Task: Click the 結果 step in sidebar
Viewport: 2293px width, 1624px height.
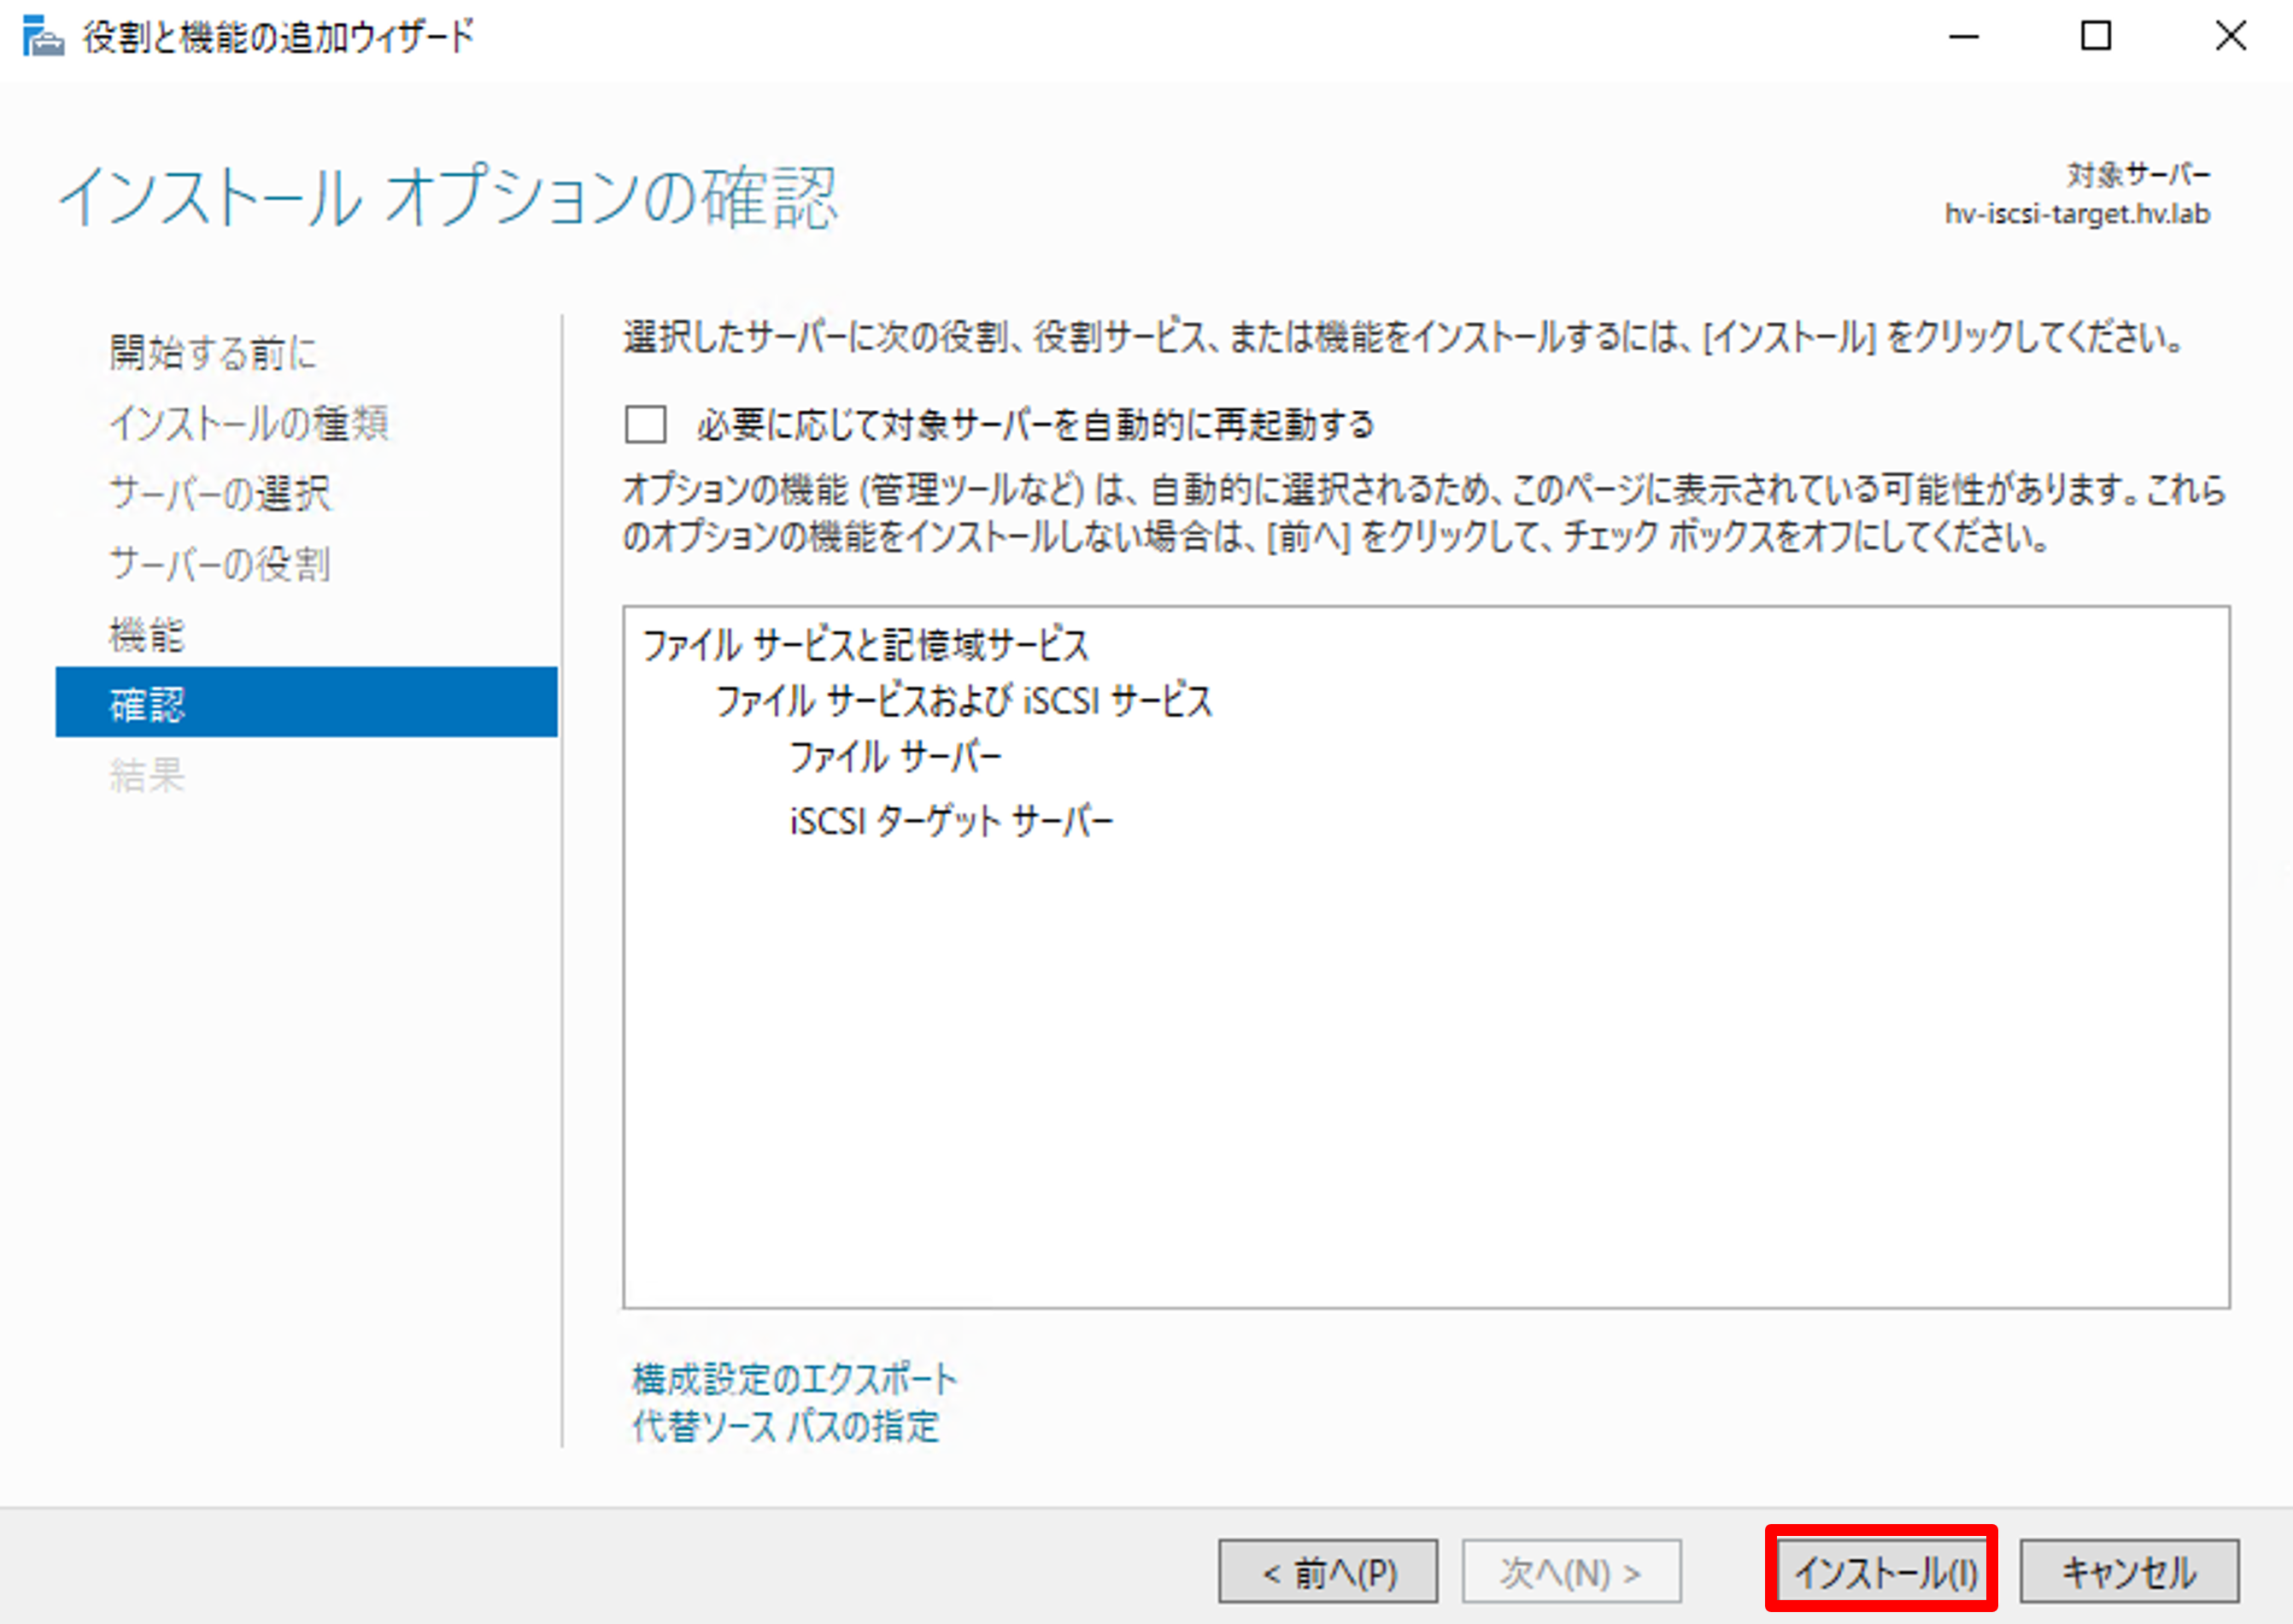Action: 146,775
